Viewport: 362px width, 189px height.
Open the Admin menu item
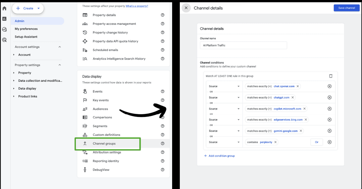click(19, 21)
